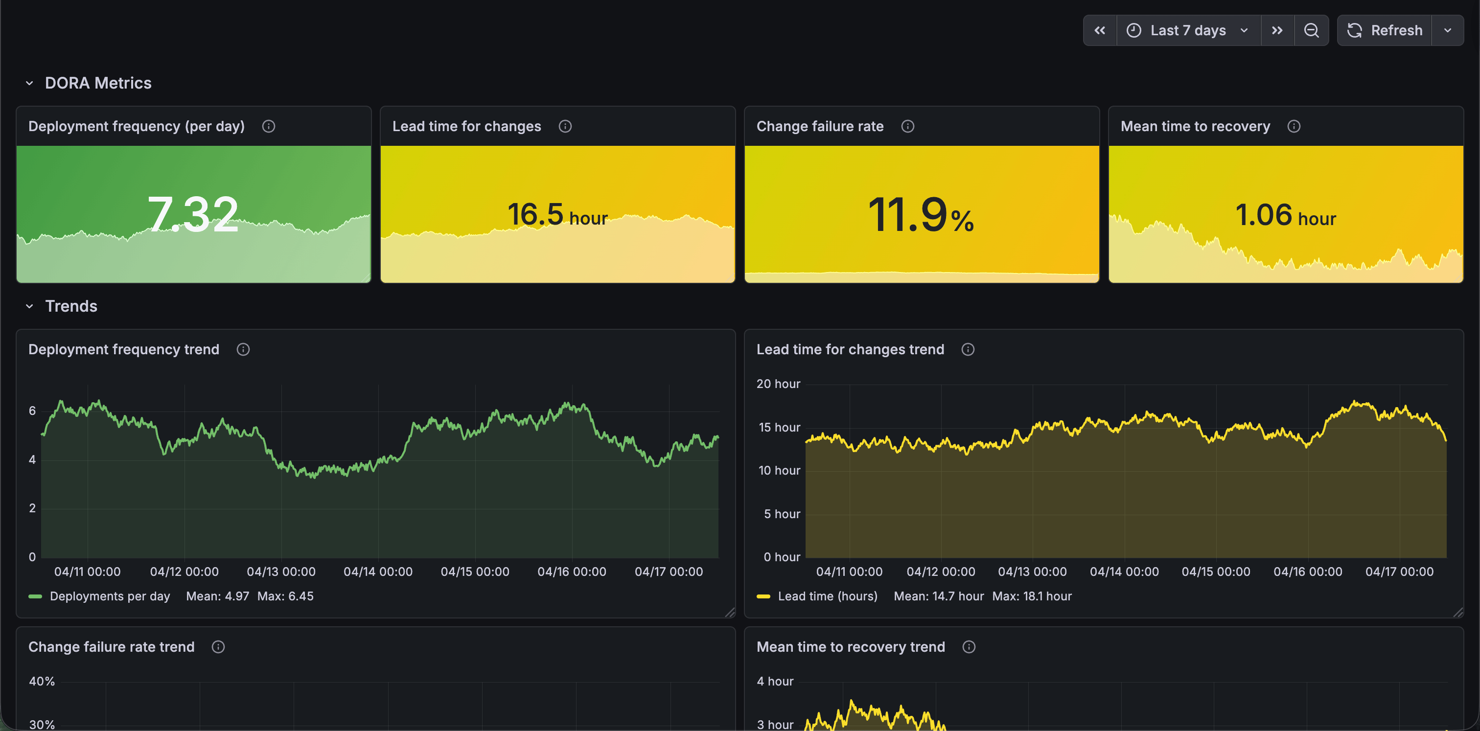Click info icon on Mean time to recovery trend
The image size is (1480, 731).
tap(969, 647)
